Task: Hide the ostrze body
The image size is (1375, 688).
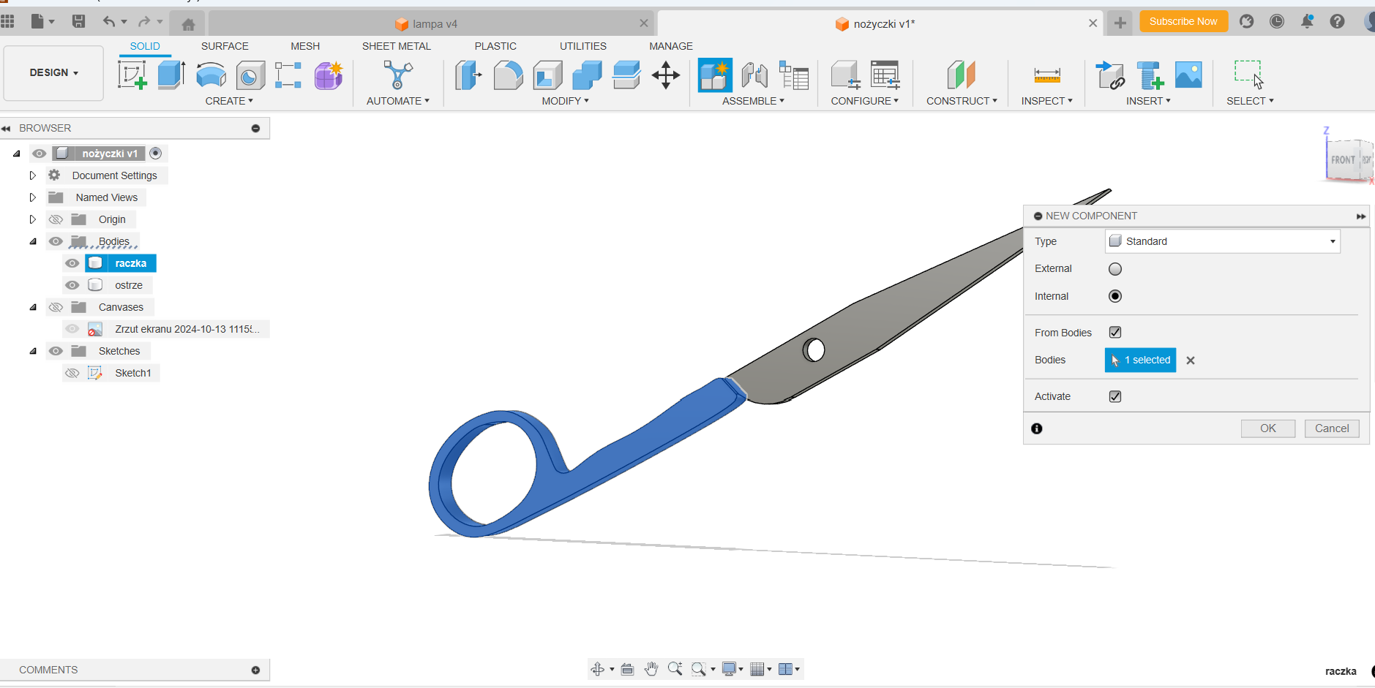Action: coord(72,285)
